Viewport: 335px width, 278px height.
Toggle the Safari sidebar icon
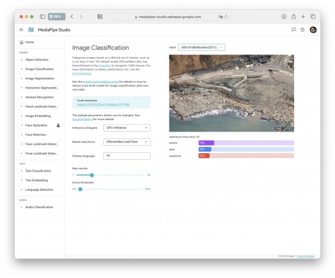43,17
